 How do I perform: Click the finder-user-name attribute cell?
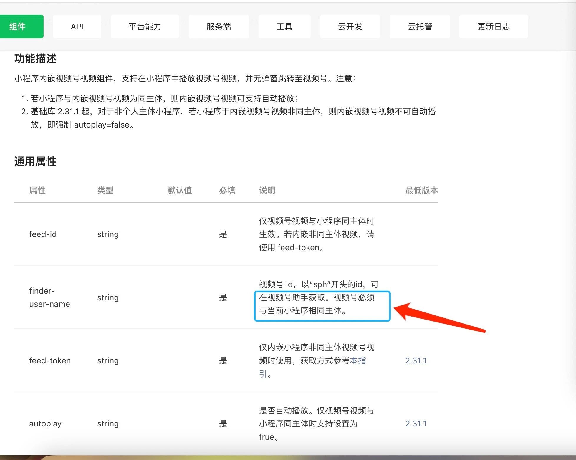(x=49, y=297)
